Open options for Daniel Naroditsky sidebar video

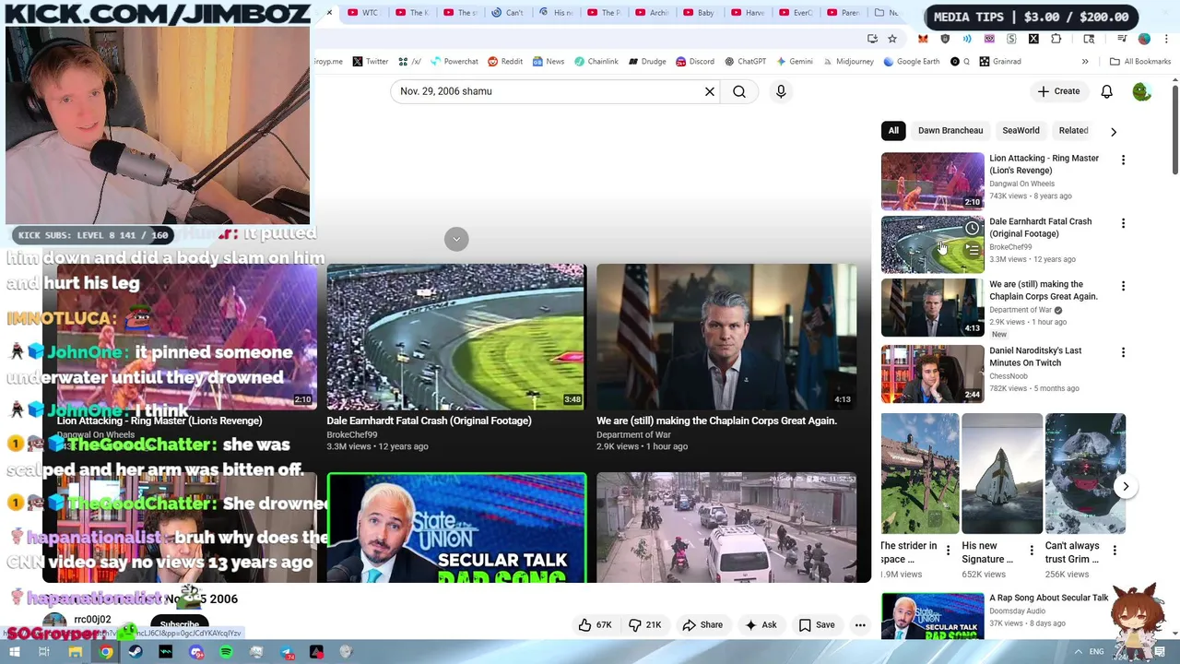coord(1123,352)
